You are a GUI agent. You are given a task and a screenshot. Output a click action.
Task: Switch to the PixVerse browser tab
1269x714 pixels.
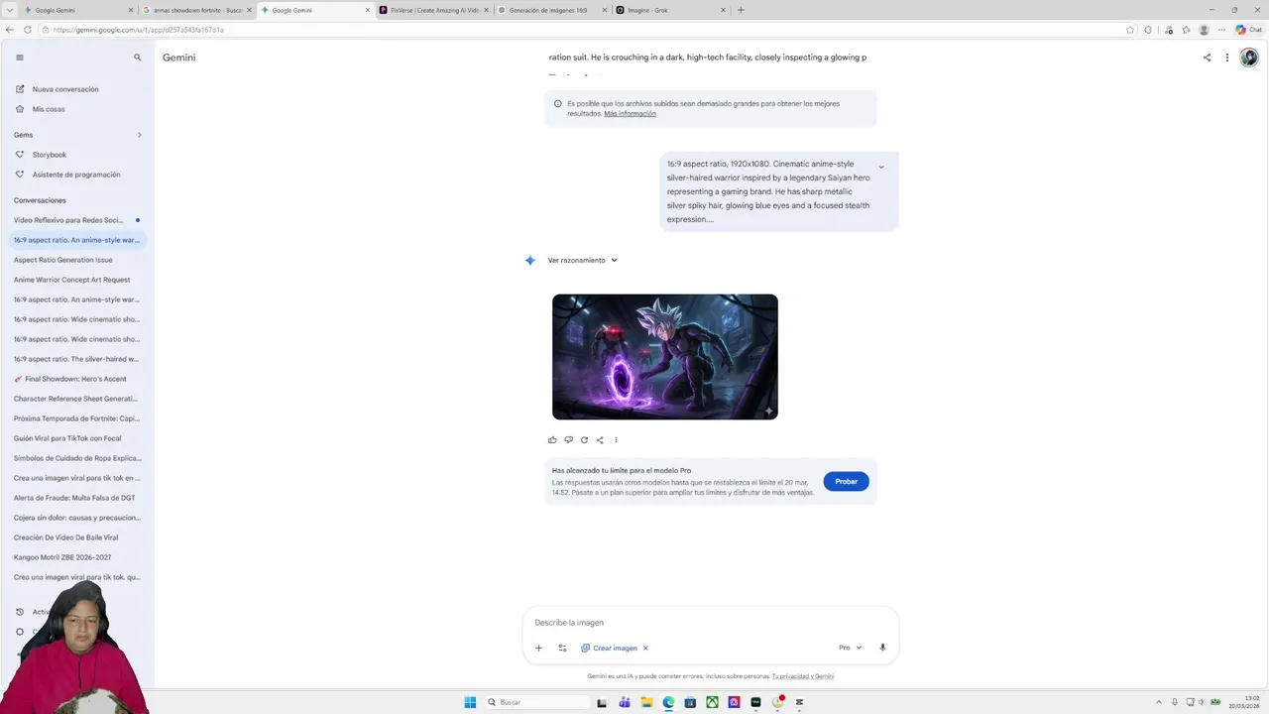(x=433, y=10)
